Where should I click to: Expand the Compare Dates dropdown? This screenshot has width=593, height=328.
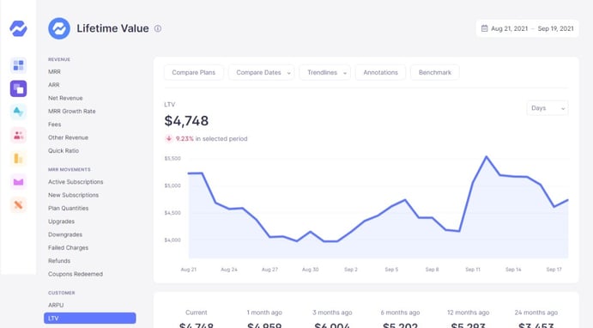tap(262, 72)
